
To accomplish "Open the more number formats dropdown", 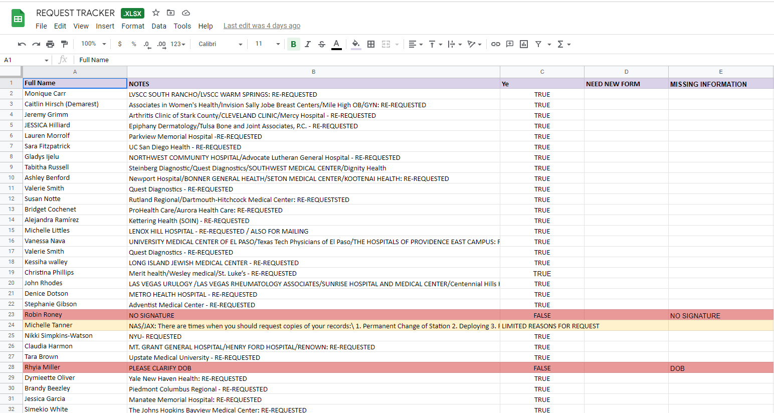I will click(178, 44).
